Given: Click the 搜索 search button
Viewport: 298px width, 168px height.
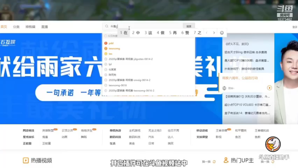Looking at the screenshot, I should pyautogui.click(x=189, y=26).
